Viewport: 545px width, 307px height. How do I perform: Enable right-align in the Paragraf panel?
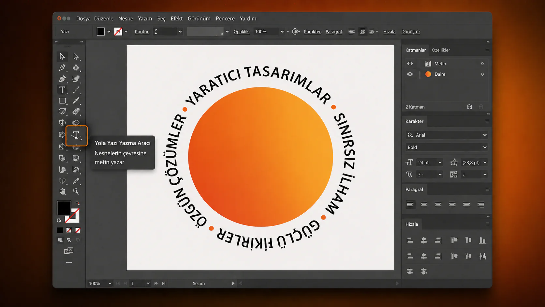click(438, 205)
